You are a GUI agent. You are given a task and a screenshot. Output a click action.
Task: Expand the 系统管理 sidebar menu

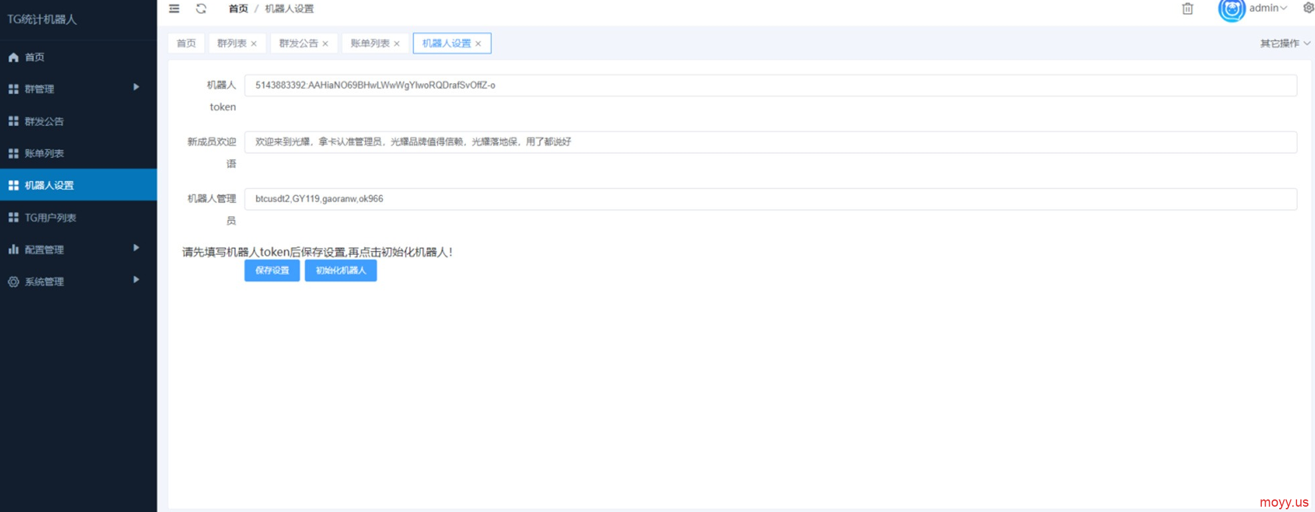pyautogui.click(x=78, y=281)
